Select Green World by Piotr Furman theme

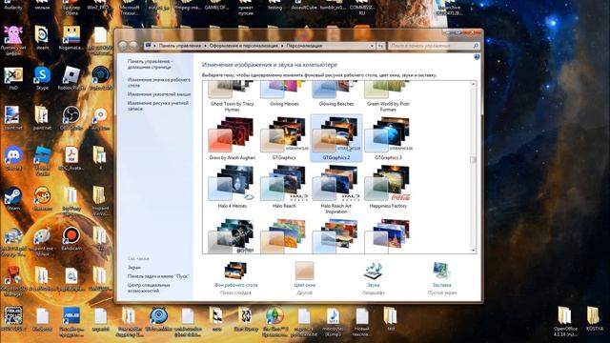coord(388,97)
